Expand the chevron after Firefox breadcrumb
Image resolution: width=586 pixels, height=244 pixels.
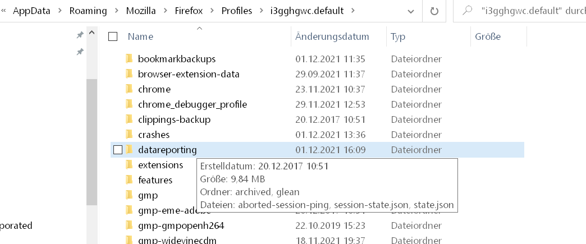coord(212,11)
